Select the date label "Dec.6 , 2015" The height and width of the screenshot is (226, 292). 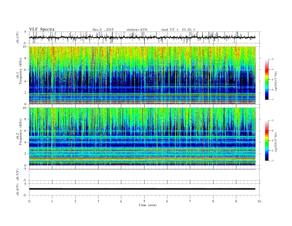(x=103, y=30)
